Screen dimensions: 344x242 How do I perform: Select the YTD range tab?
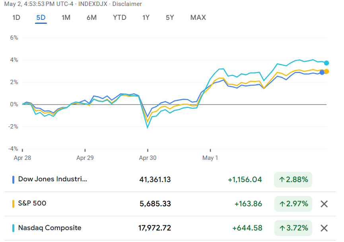(120, 17)
